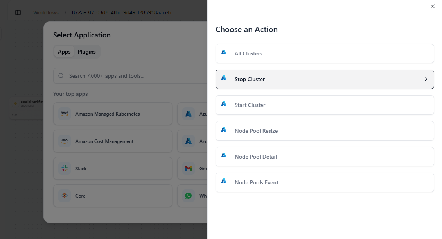Open the Workflows breadcrumb link
Viewport: 442px width, 239px height.
pos(46,12)
